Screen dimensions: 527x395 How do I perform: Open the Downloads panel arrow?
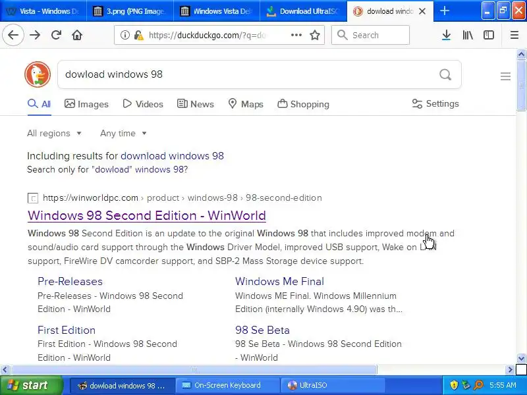click(446, 35)
